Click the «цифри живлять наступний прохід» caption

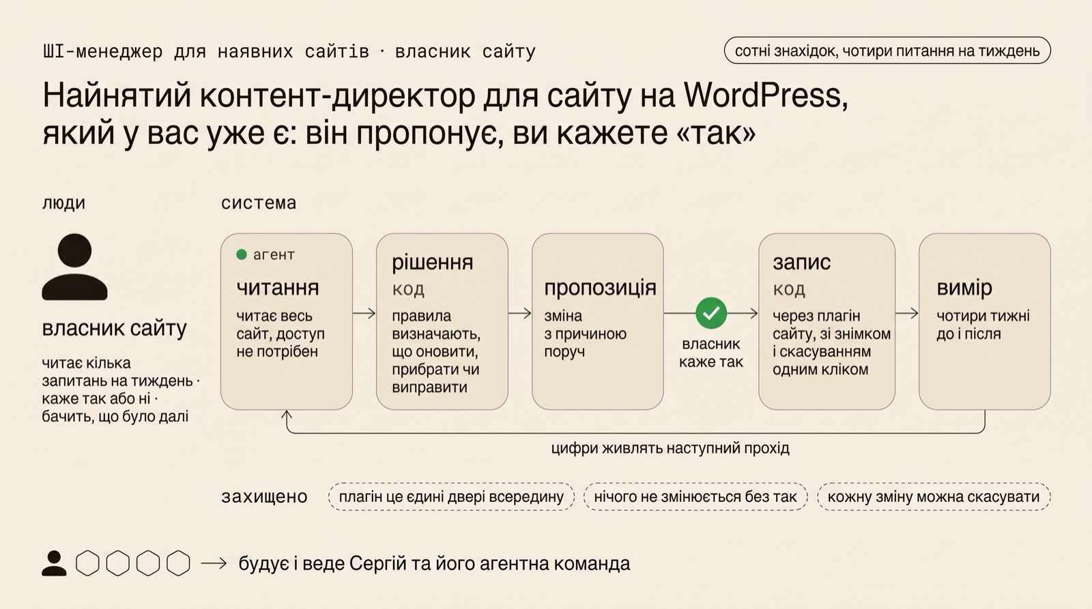(670, 448)
